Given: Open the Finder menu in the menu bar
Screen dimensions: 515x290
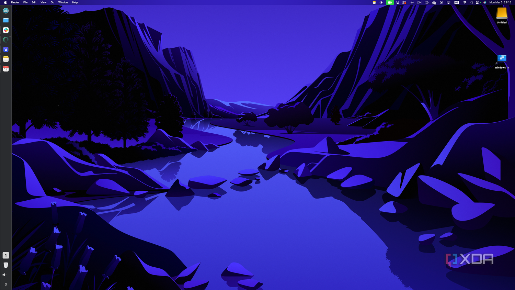Looking at the screenshot, I should click(x=15, y=2).
